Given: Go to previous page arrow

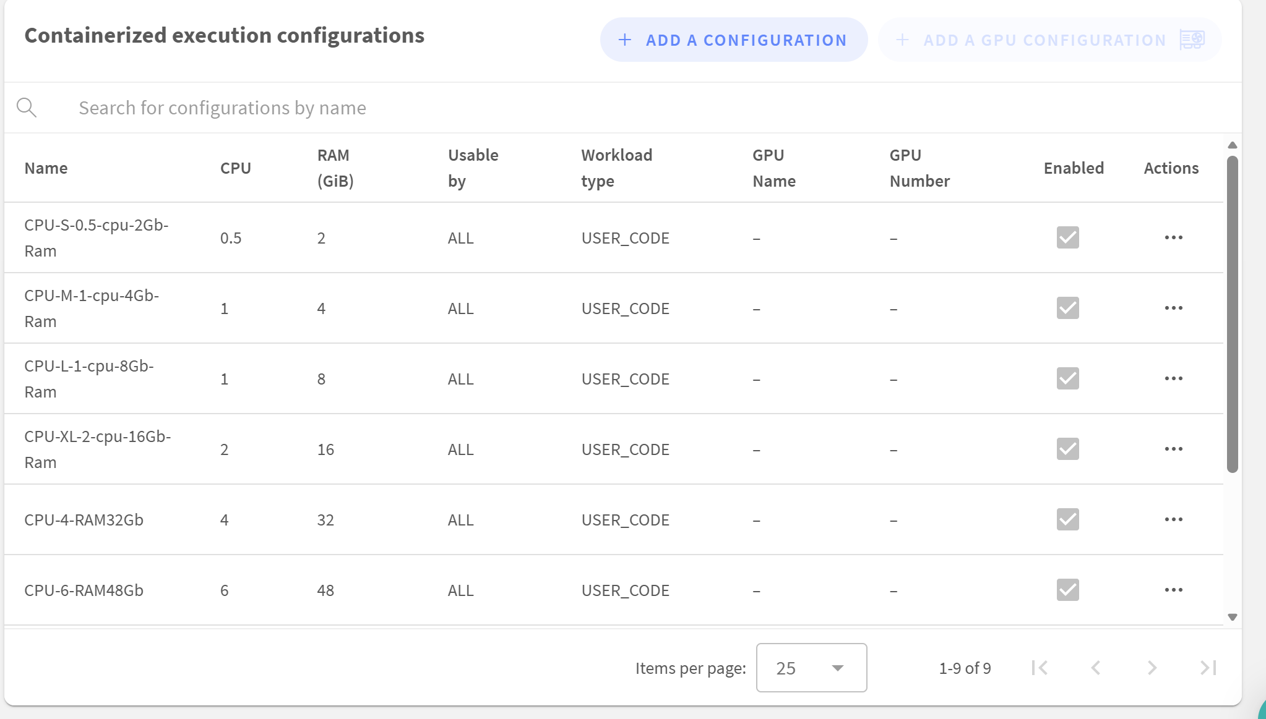Looking at the screenshot, I should click(x=1096, y=668).
